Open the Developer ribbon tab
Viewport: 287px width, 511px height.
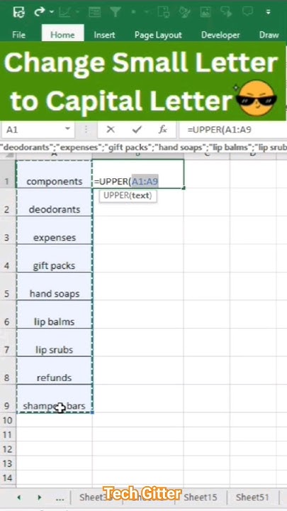(x=220, y=35)
